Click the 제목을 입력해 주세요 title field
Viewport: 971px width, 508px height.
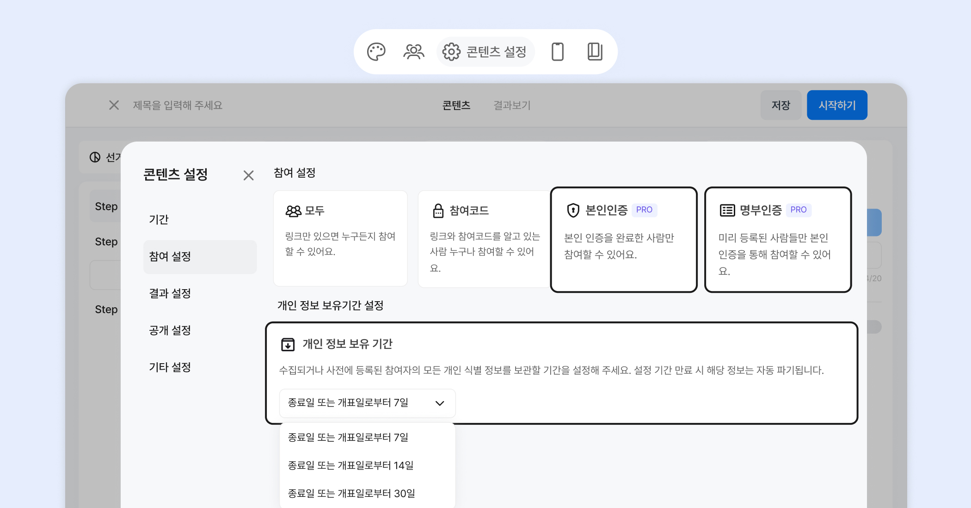coord(178,105)
